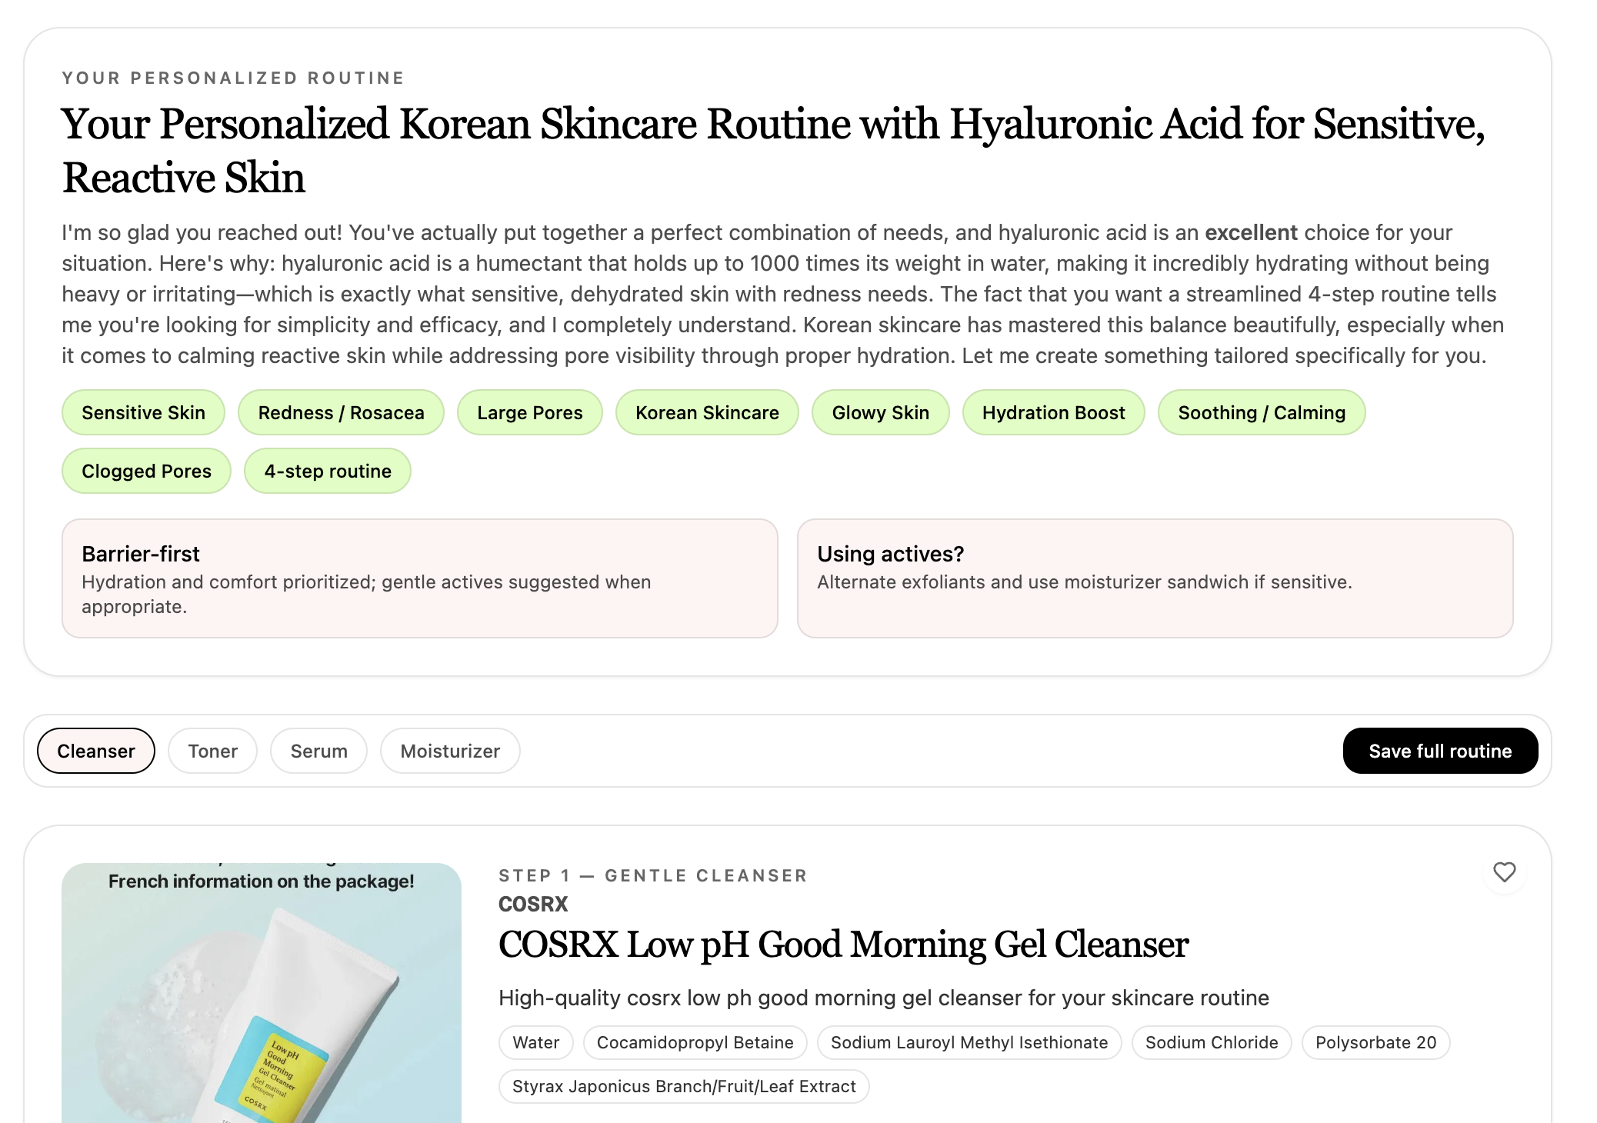The height and width of the screenshot is (1123, 1597).
Task: Click the Glowy Skin tag
Action: tap(879, 412)
